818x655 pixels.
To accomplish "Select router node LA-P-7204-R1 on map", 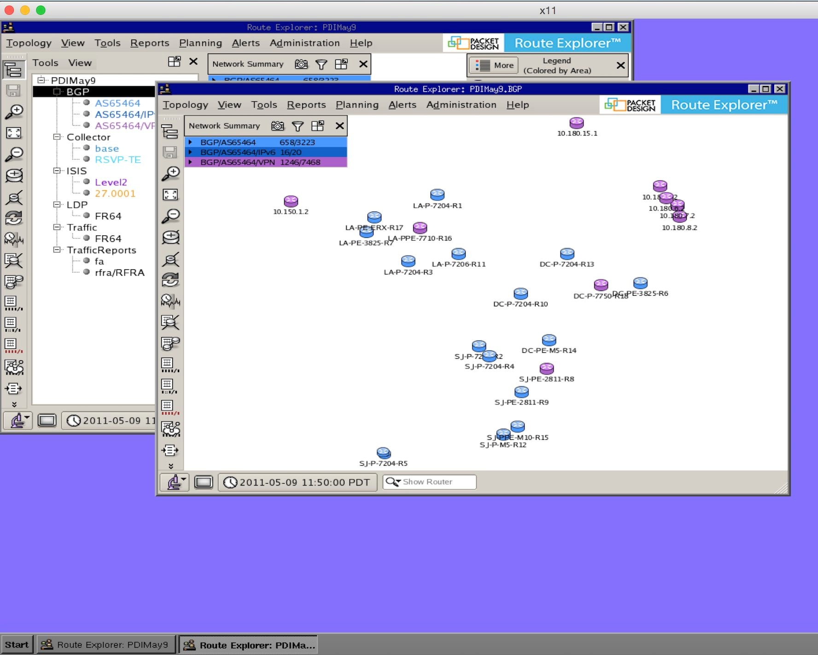I will (x=437, y=194).
